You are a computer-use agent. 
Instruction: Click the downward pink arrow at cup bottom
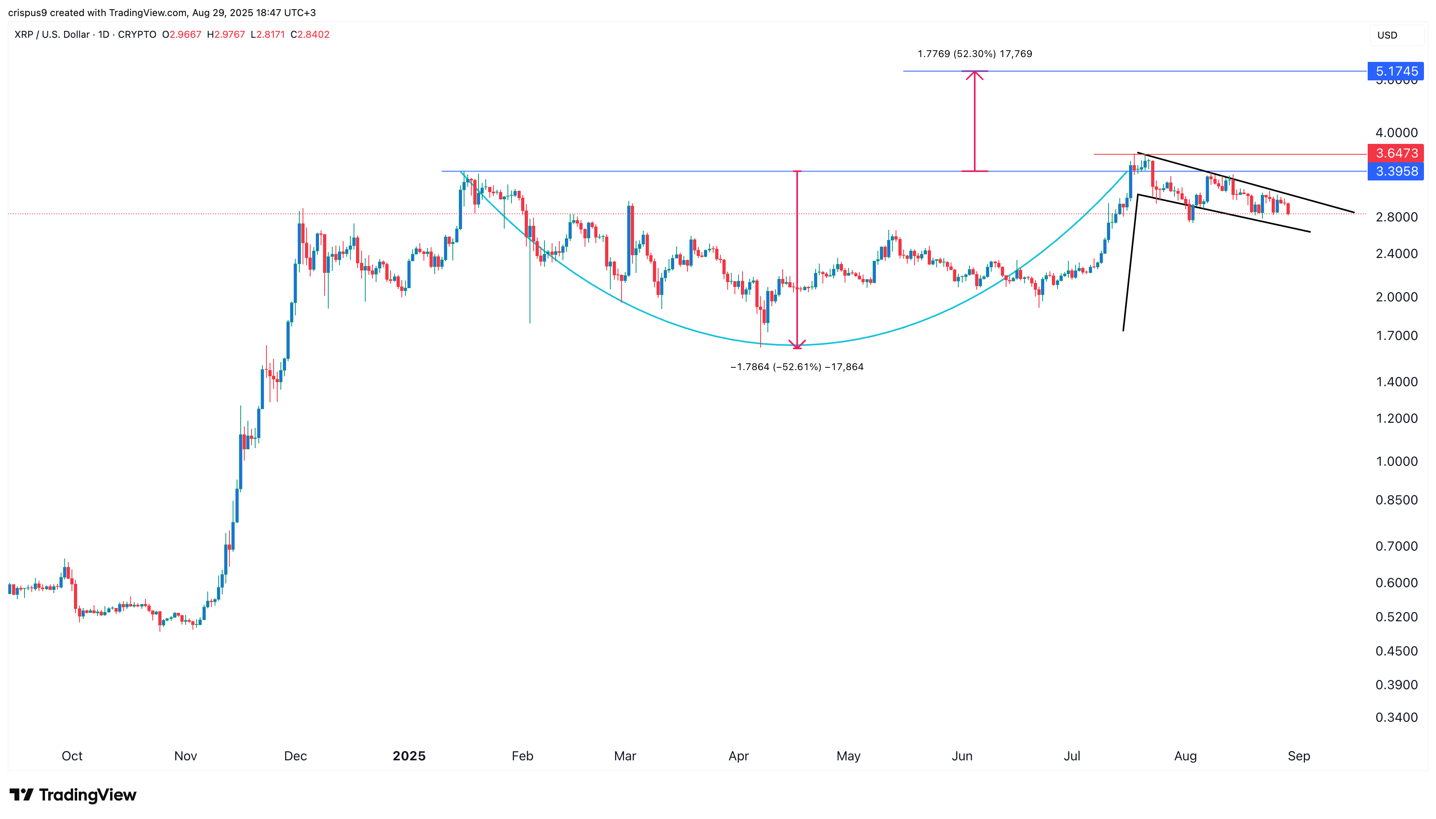point(797,344)
